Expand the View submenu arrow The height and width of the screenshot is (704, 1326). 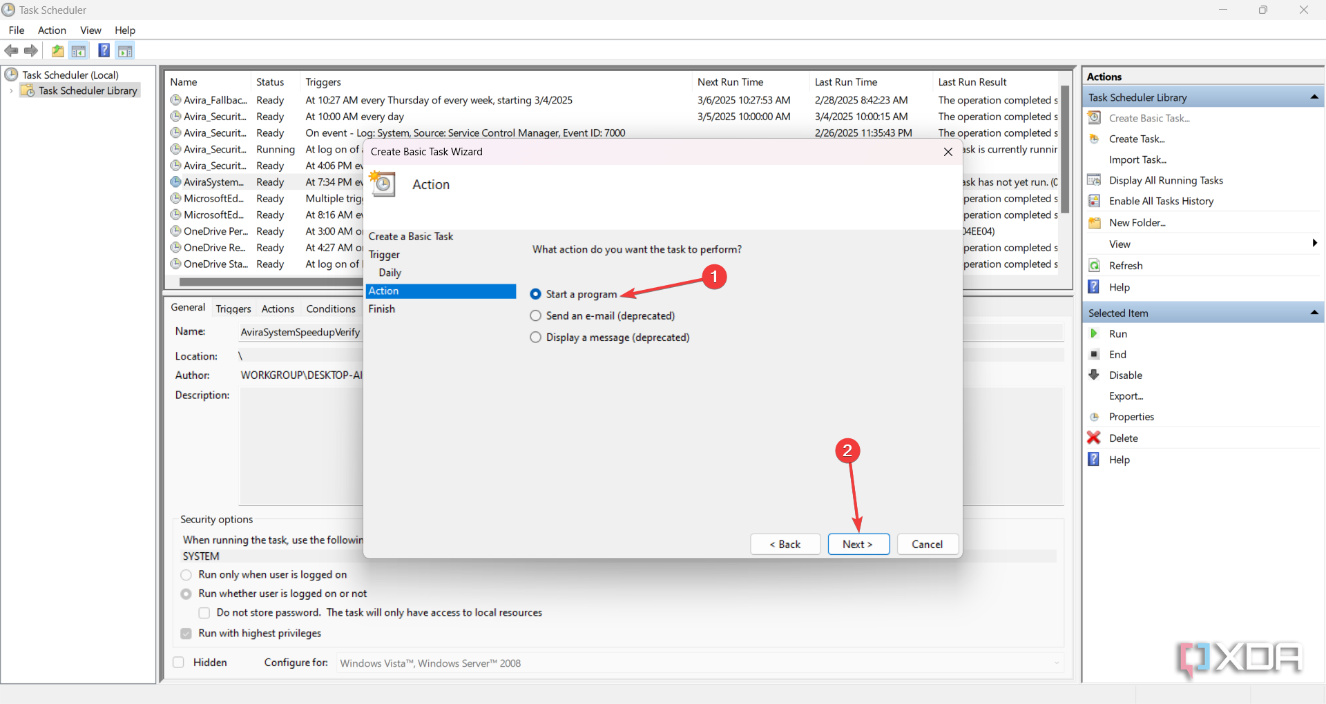coord(1314,243)
